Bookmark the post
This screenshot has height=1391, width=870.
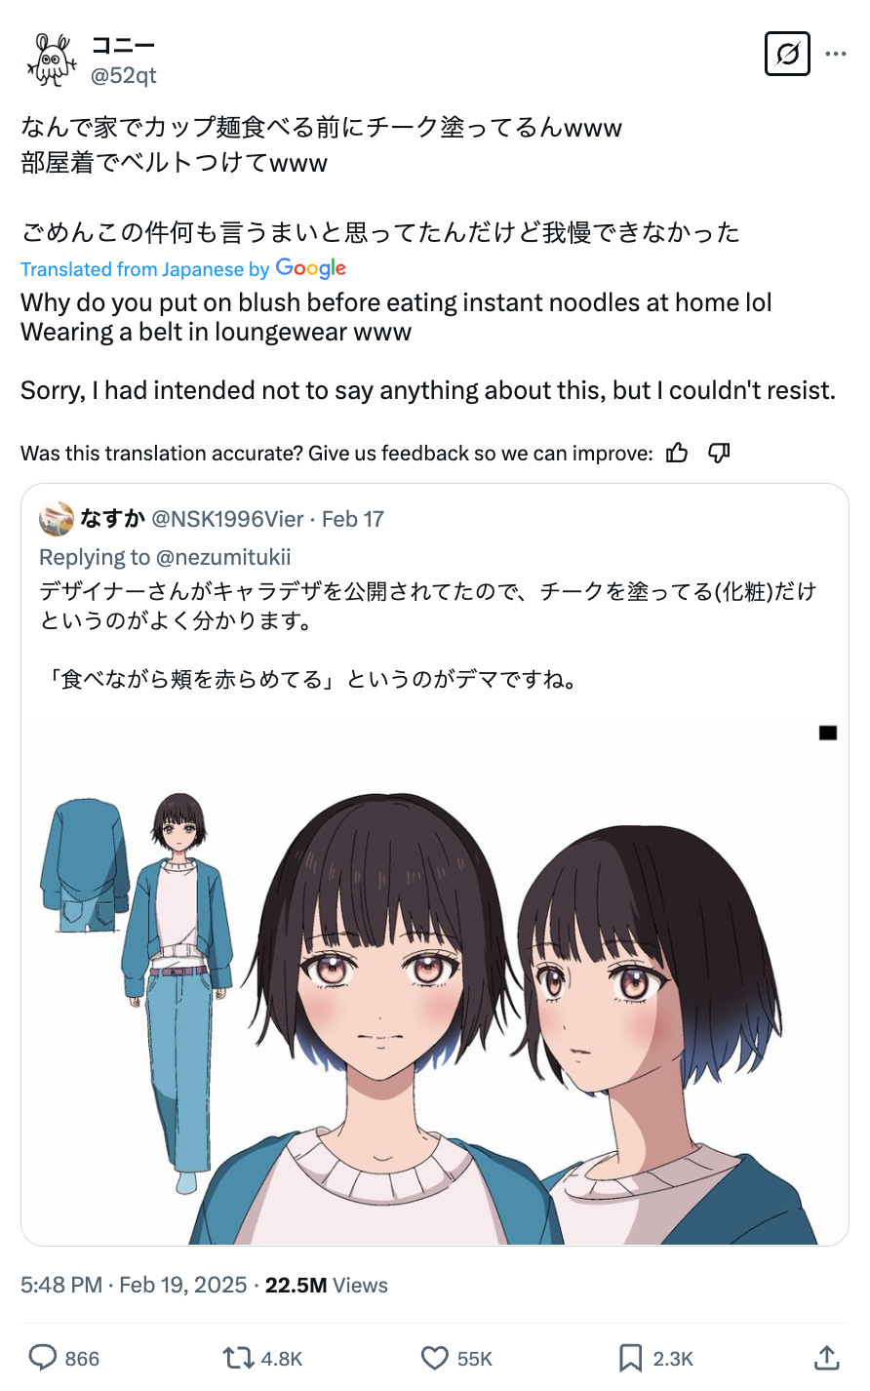coord(630,1358)
